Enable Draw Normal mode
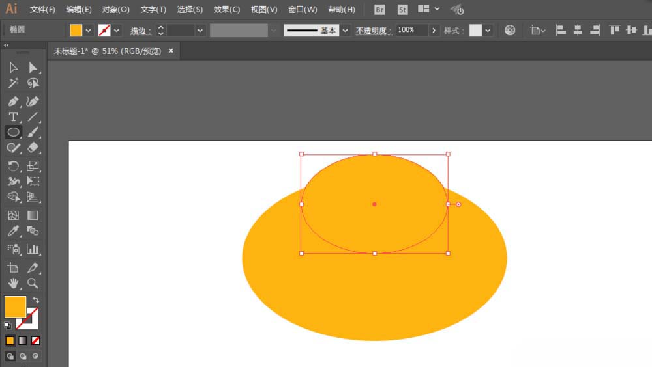This screenshot has height=367, width=652. click(10, 356)
